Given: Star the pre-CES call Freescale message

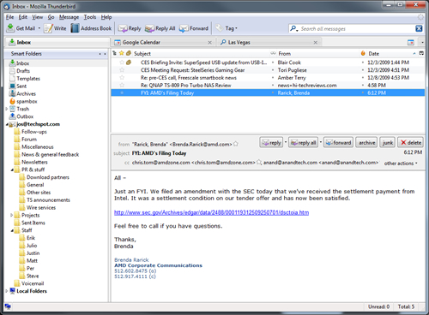Looking at the screenshot, I should pos(122,78).
